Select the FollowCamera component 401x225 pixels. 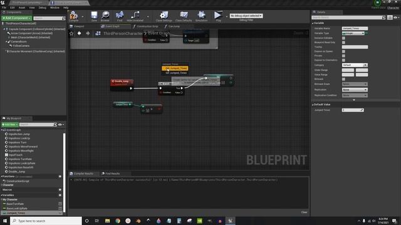[x=21, y=46]
